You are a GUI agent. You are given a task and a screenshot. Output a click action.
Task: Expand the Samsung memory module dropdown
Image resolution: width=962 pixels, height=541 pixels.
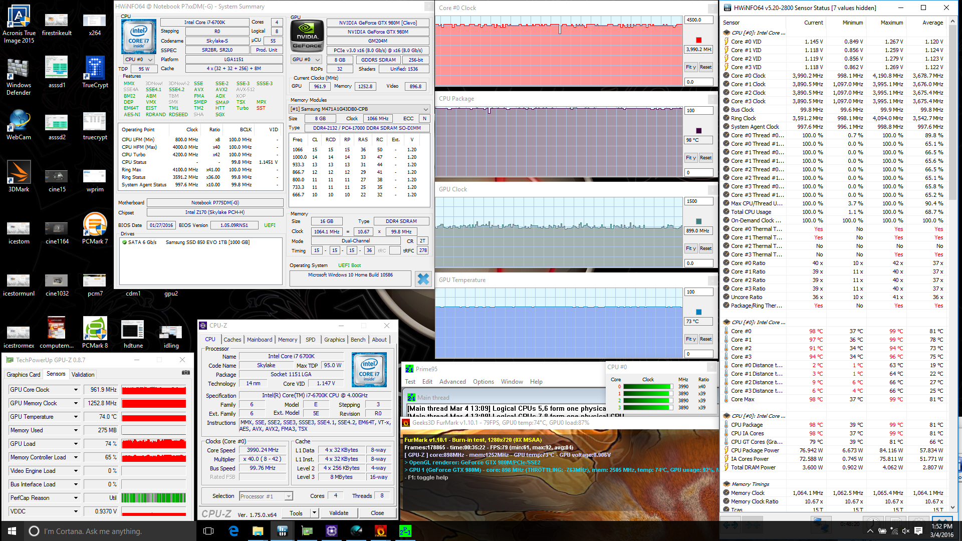coord(360,109)
